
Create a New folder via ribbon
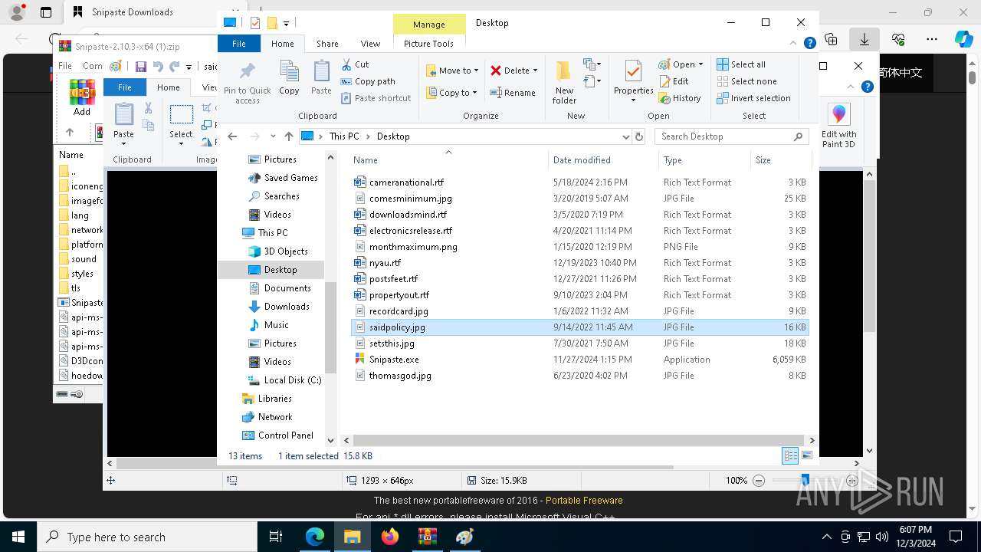pos(564,82)
